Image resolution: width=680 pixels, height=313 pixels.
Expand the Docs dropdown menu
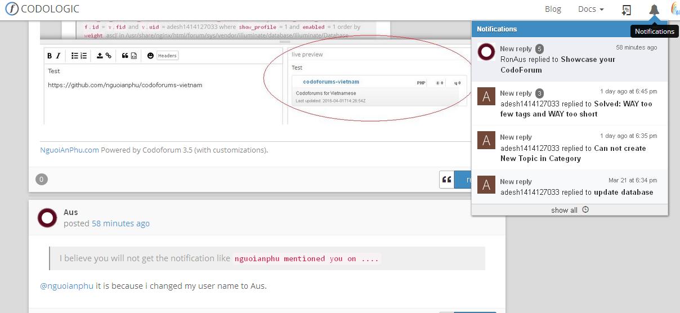coord(590,9)
